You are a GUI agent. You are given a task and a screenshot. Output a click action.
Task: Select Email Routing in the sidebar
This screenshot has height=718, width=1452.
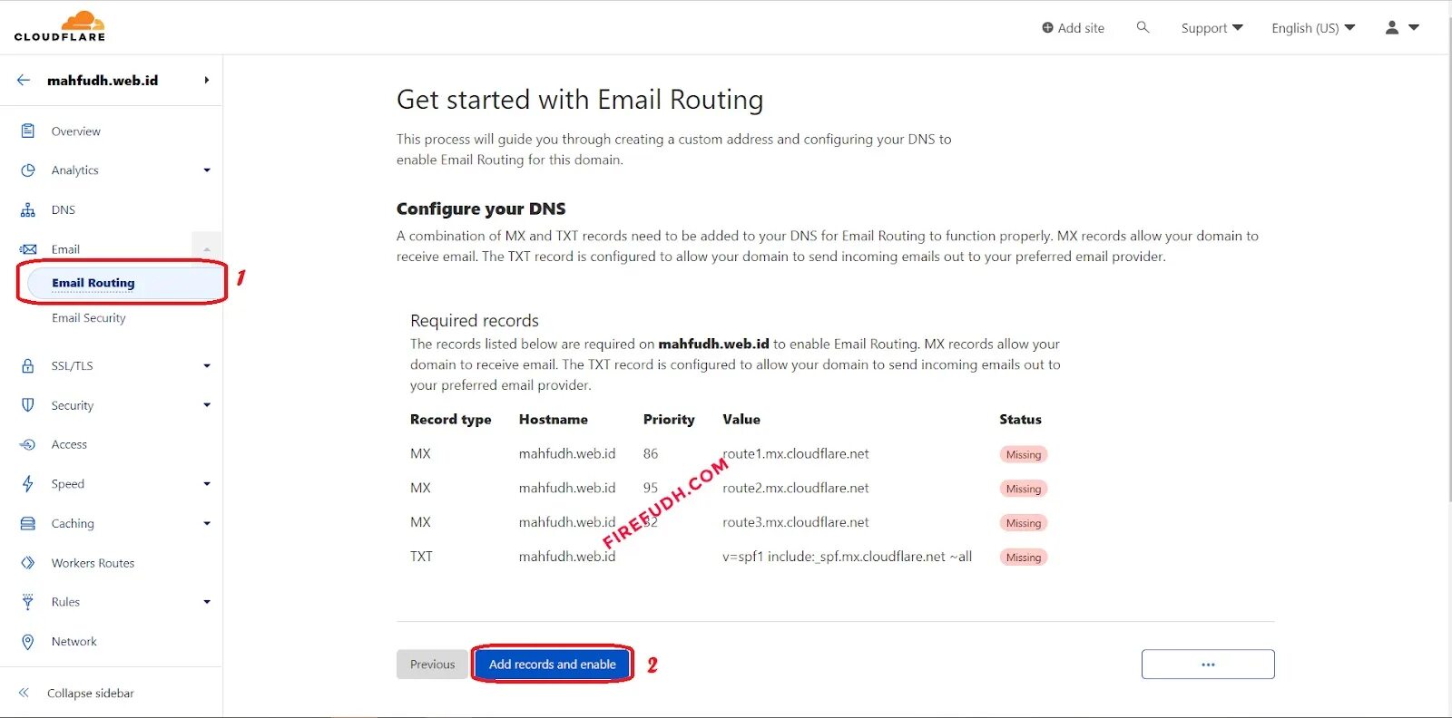(93, 283)
